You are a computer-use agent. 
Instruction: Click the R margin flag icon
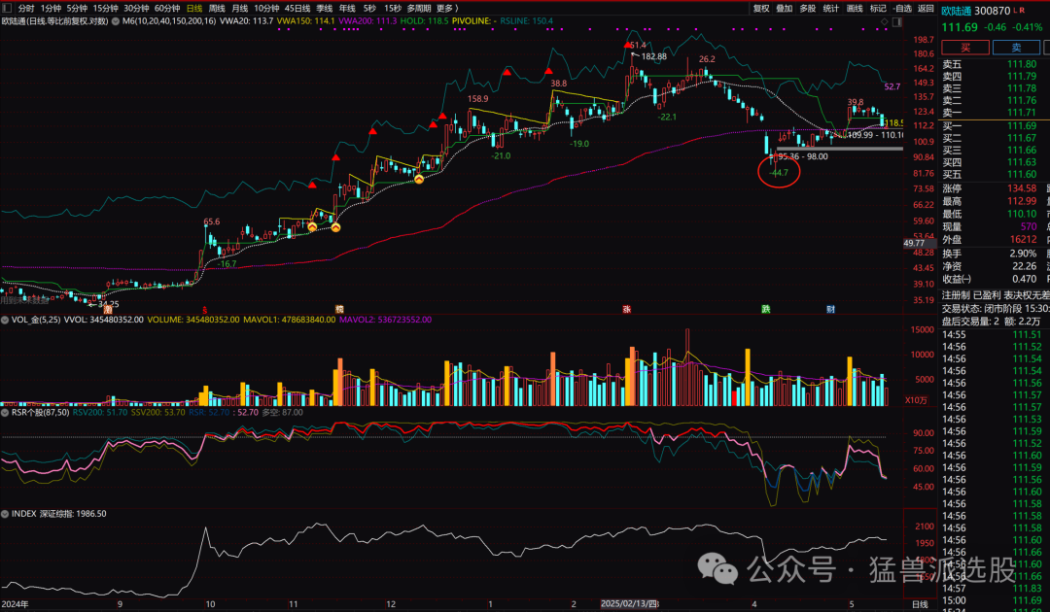click(x=1023, y=10)
